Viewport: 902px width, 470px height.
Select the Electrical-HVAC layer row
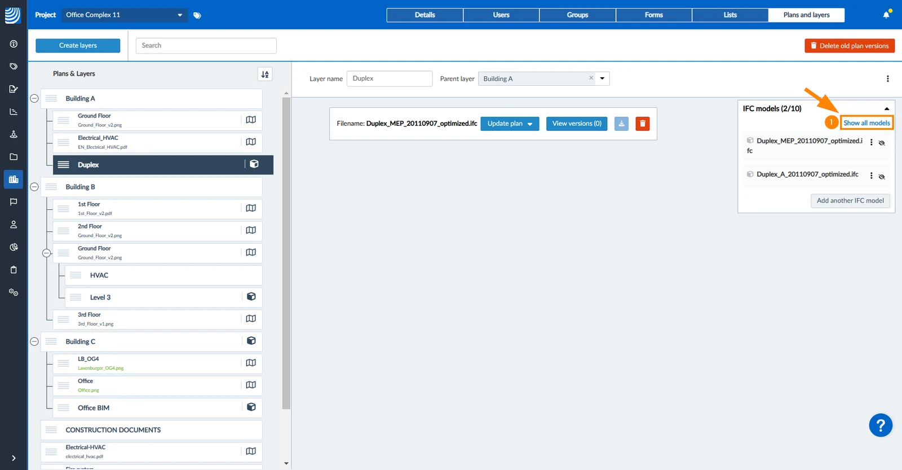[x=151, y=452]
